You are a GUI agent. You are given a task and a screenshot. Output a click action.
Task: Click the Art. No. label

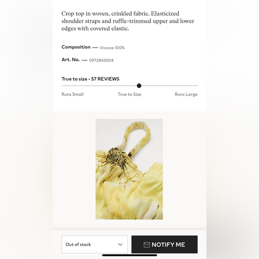point(71,60)
